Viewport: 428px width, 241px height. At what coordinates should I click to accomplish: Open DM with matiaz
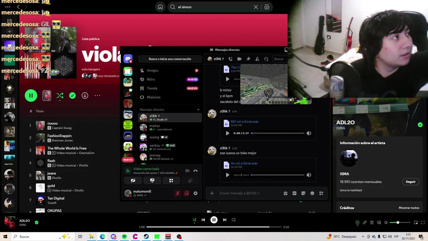[x=170, y=127]
